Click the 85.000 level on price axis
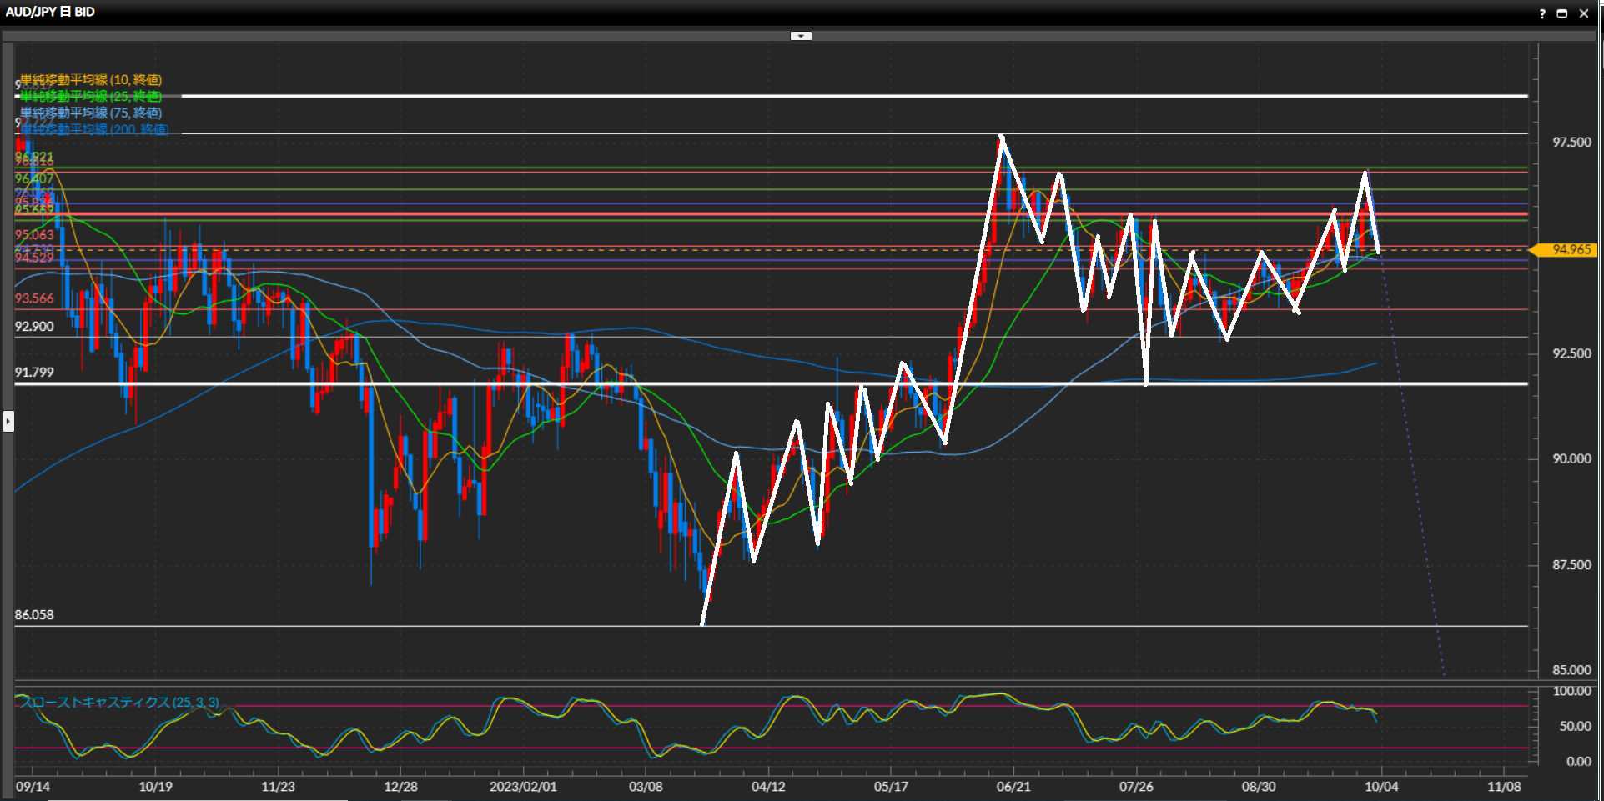The image size is (1604, 801). pyautogui.click(x=1571, y=670)
